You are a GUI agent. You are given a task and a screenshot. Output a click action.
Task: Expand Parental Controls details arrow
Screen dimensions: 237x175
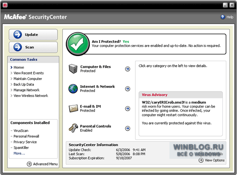pos(128,128)
